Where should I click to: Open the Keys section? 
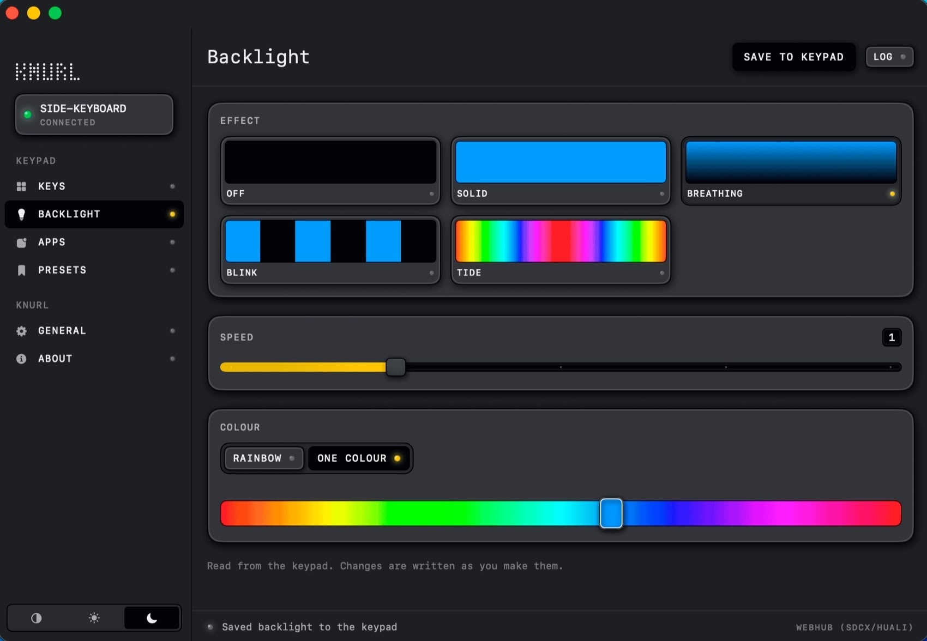click(94, 186)
